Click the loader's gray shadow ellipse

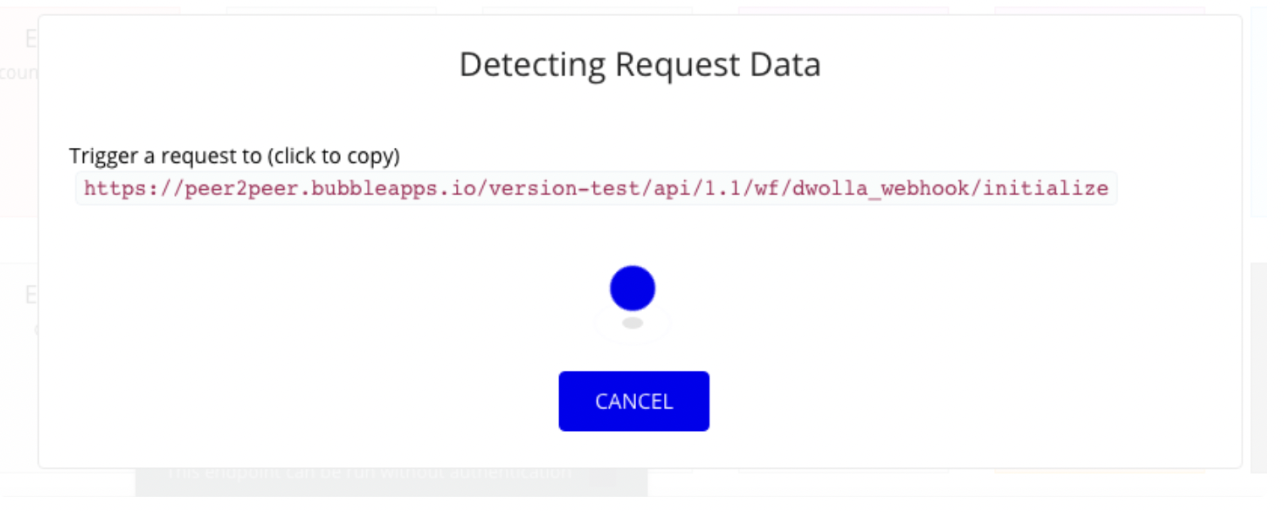click(633, 323)
